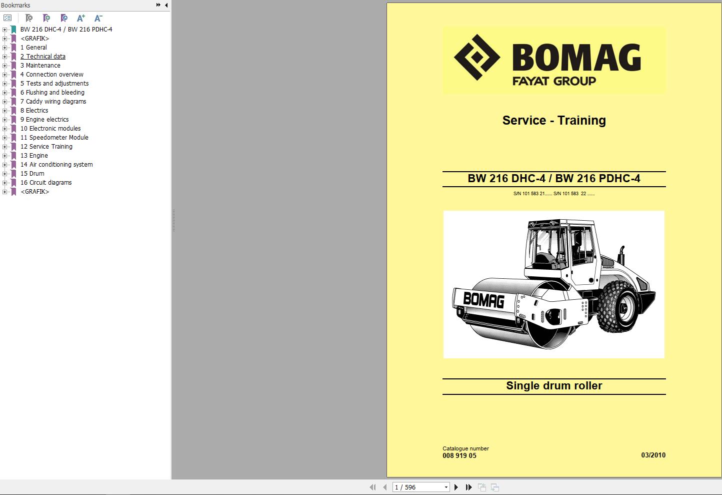Collapse the Bookmarks panel arrow
722x495 pixels.
point(166,5)
